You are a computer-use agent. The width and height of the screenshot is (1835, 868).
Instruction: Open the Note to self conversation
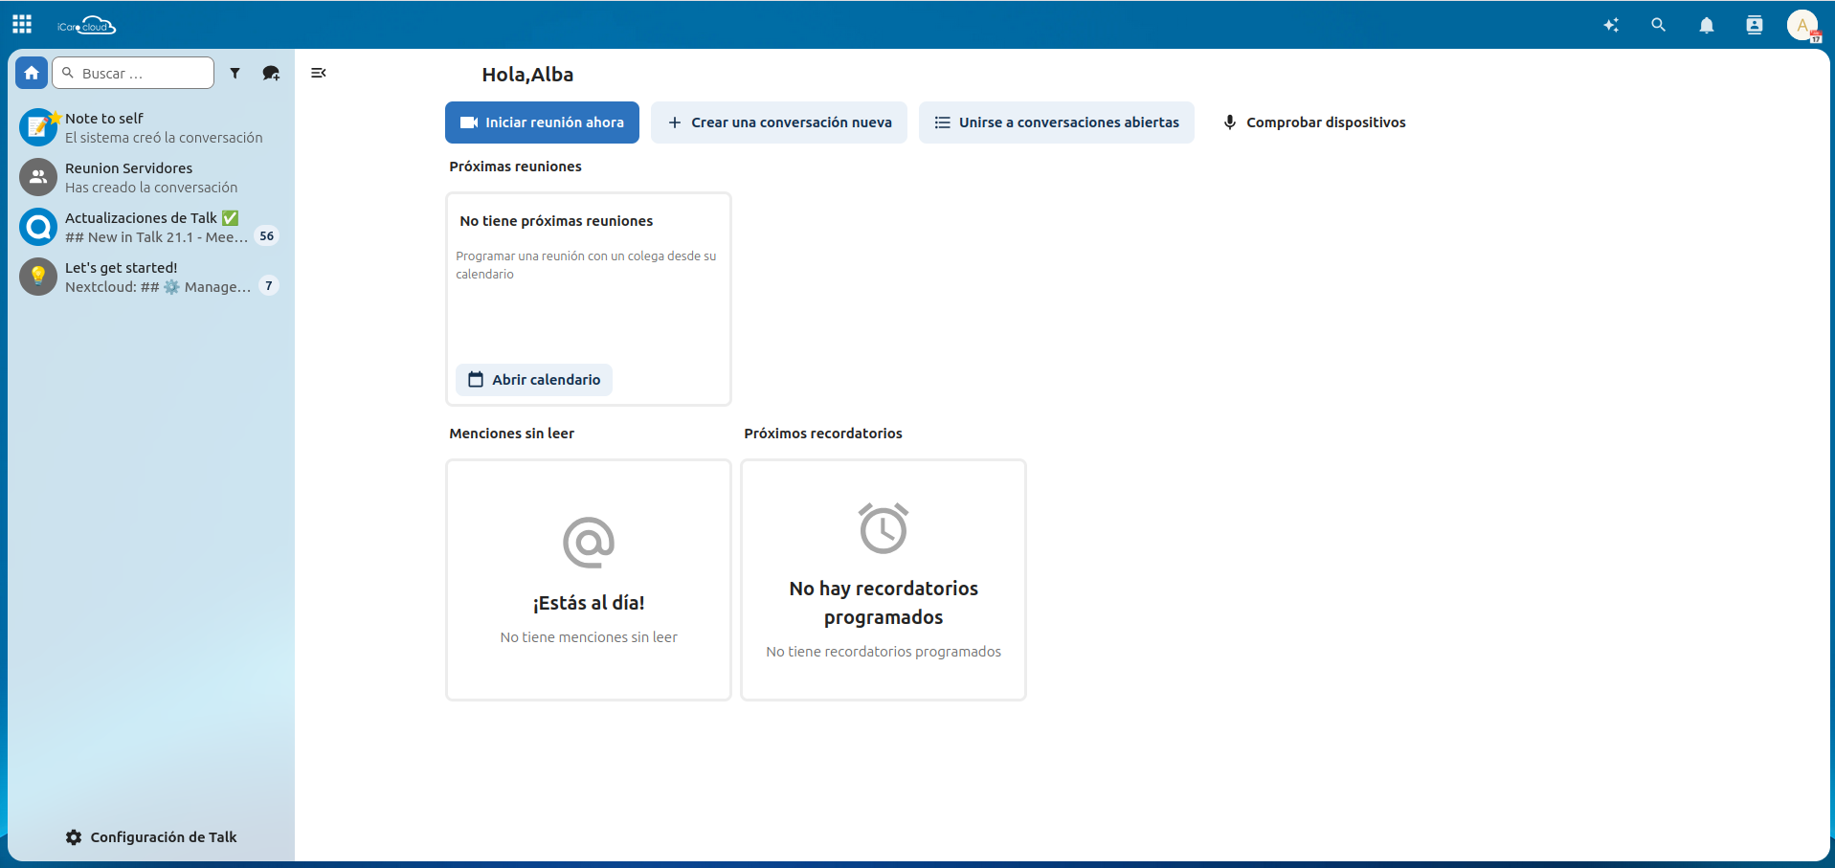pos(153,128)
